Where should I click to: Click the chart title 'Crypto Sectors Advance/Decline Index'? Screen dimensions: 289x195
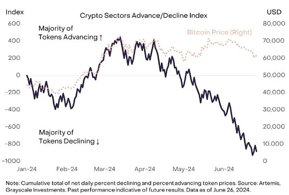(x=144, y=15)
